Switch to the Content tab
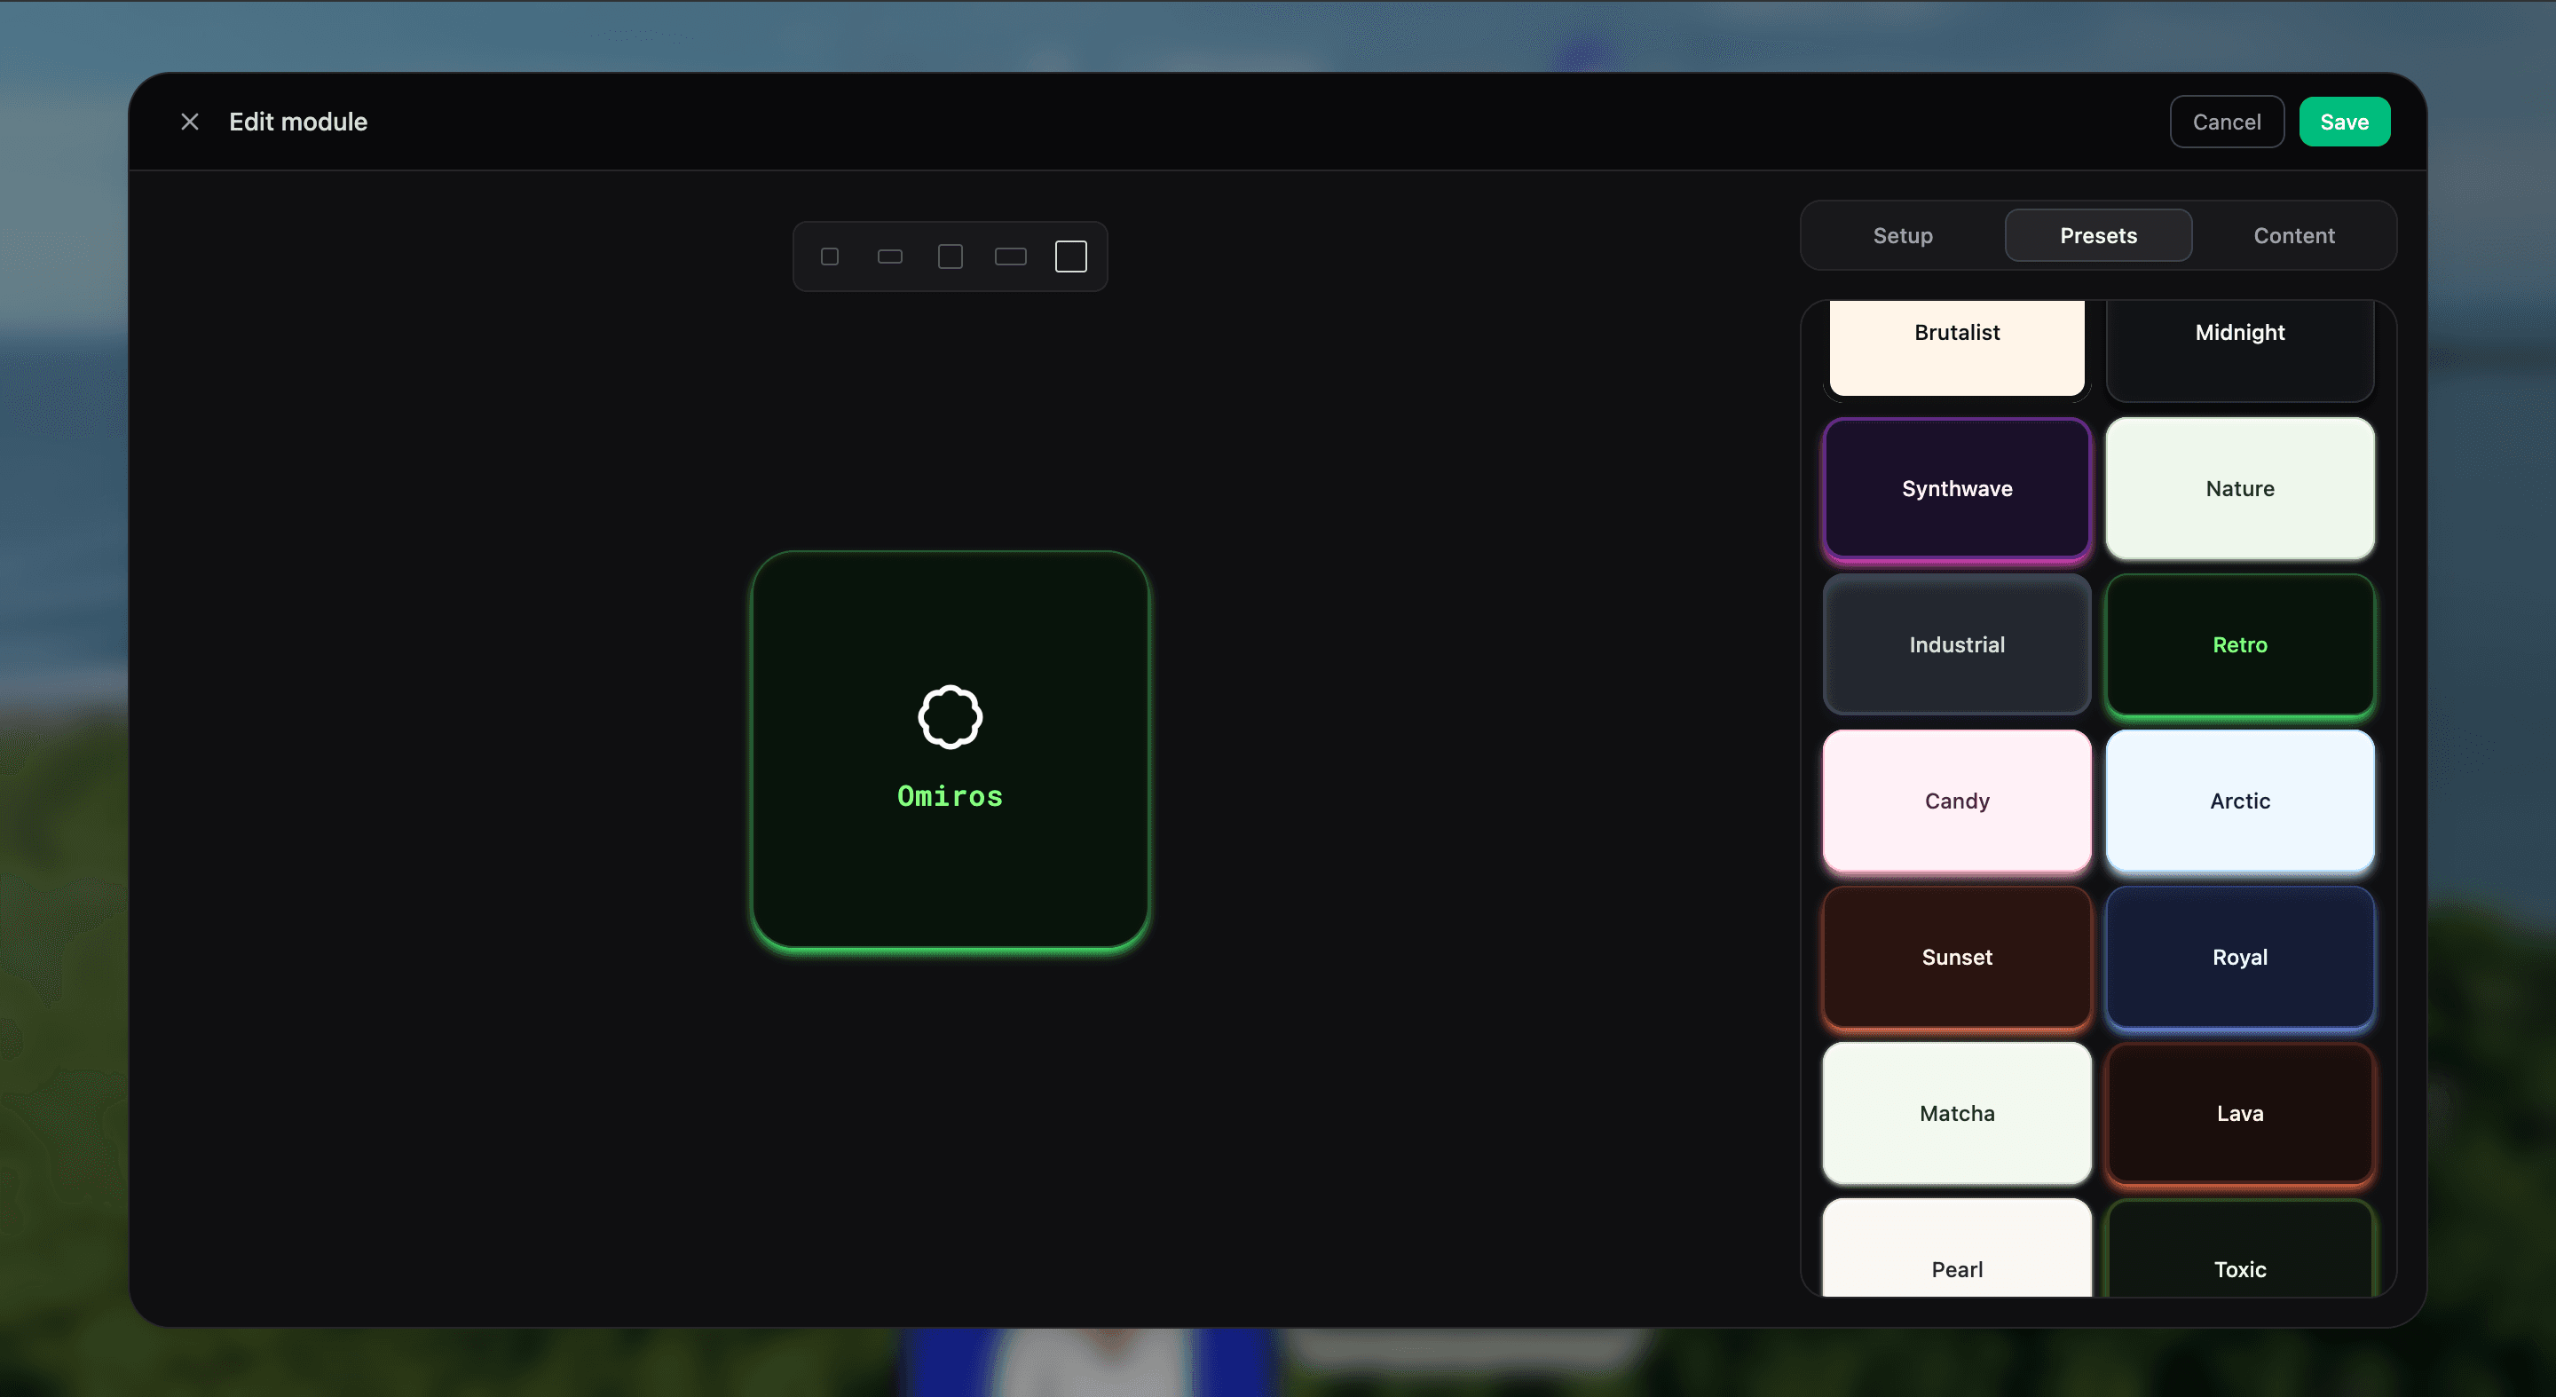This screenshot has height=1397, width=2556. [2293, 235]
